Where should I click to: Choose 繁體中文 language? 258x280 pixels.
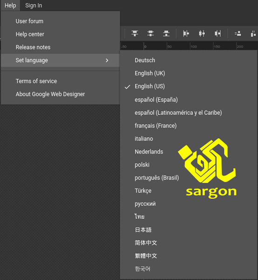coord(189,256)
